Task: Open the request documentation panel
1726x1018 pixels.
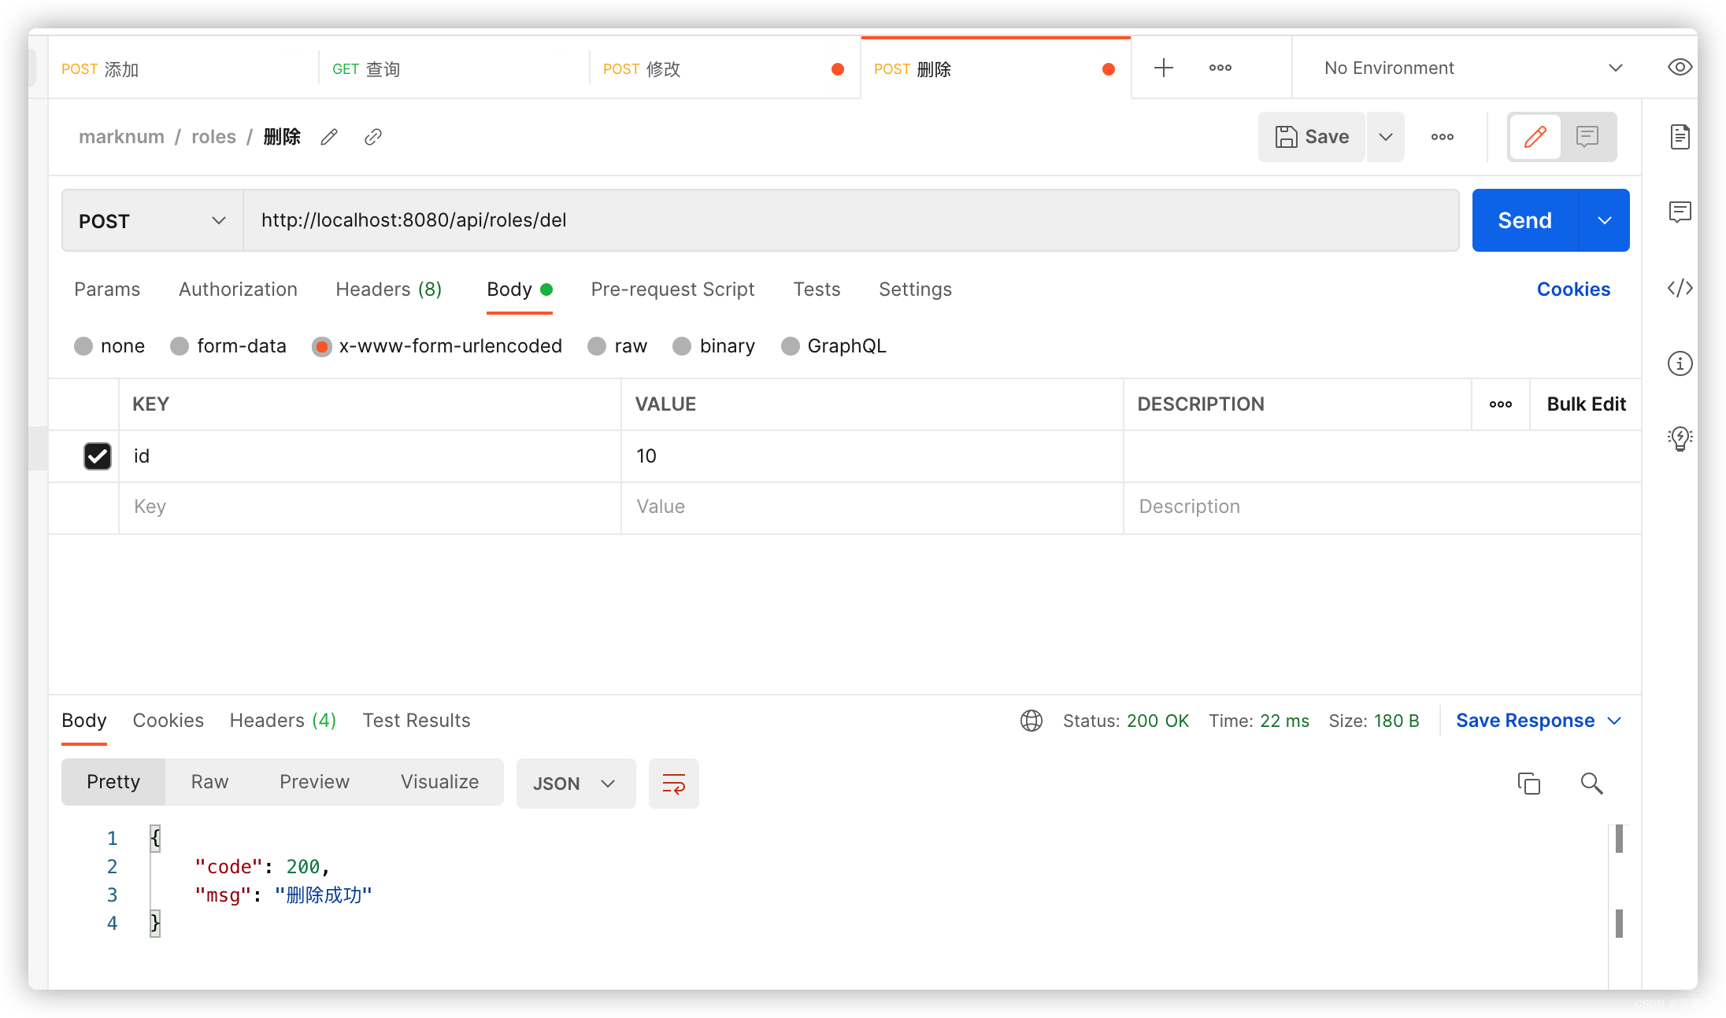Action: 1680,136
